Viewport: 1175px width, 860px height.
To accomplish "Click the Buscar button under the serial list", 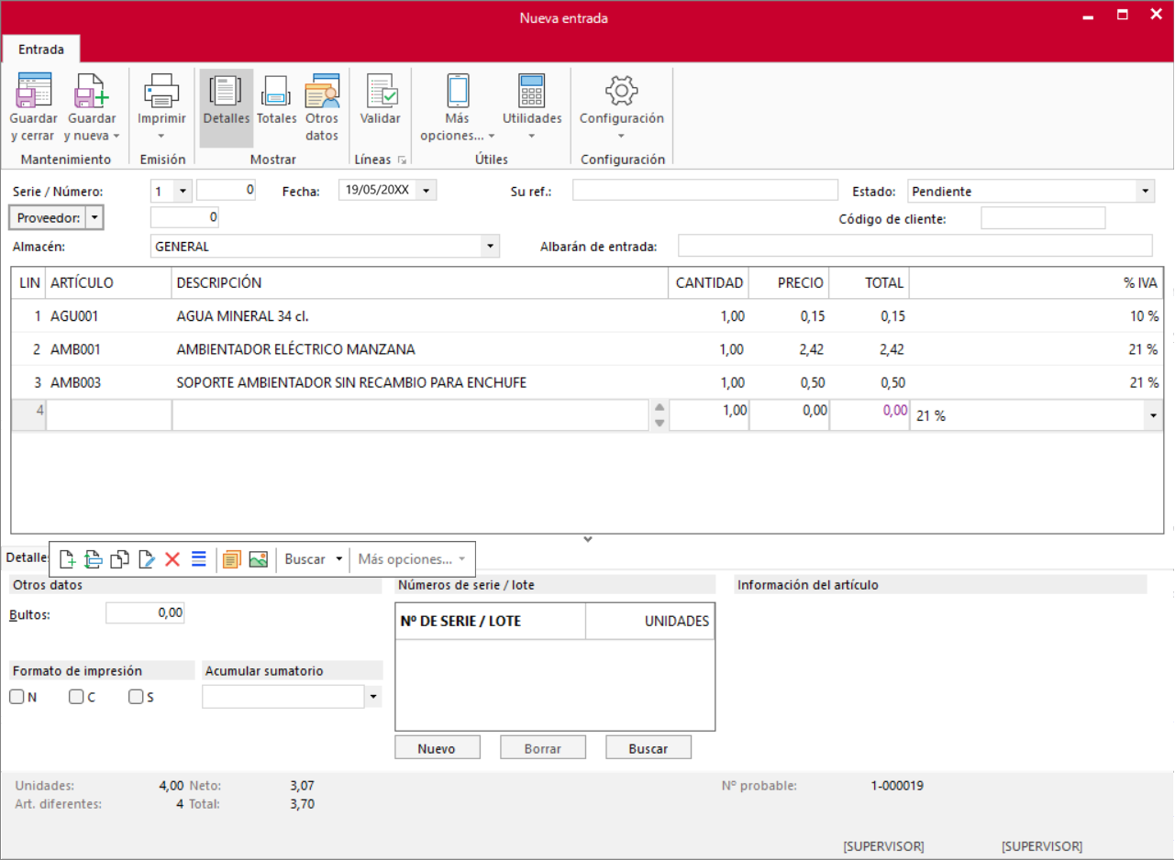I will click(x=648, y=748).
